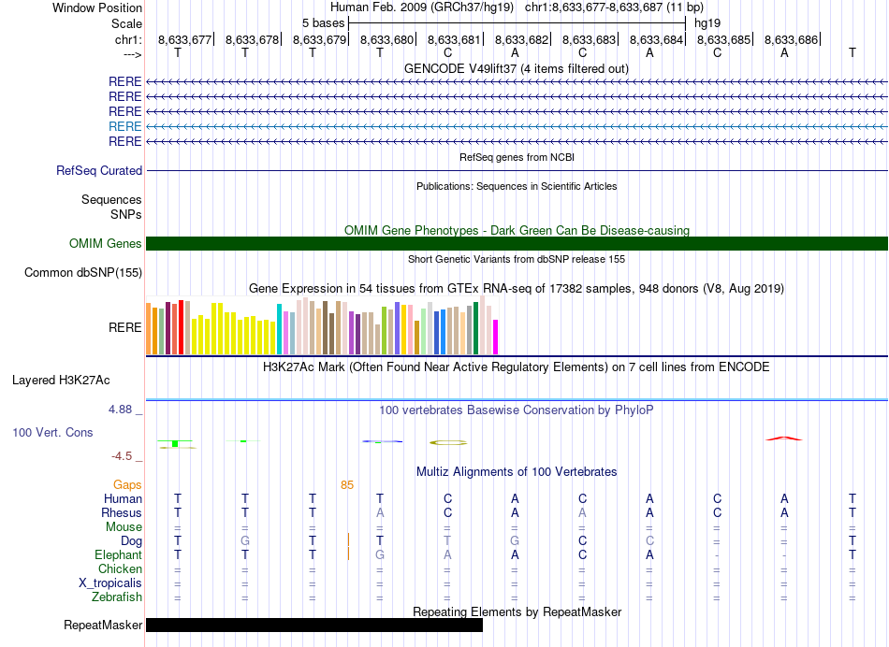Click the G base in the Elephant row
The width and height of the screenshot is (889, 647).
click(380, 555)
